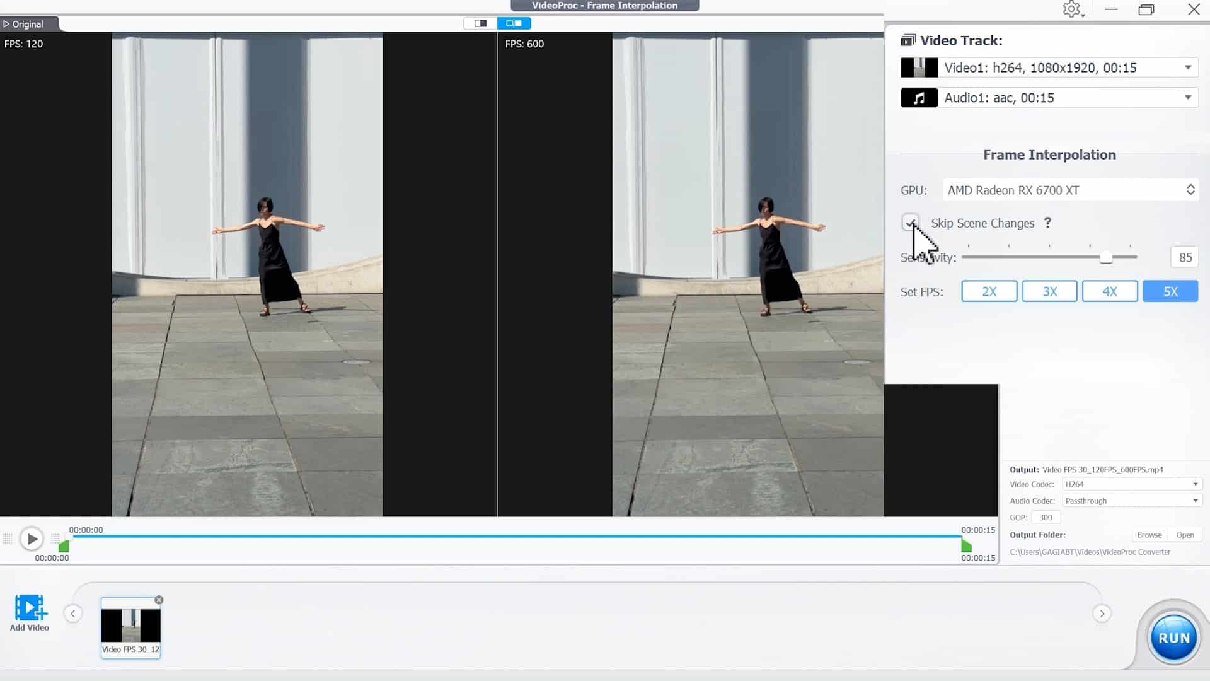1210x681 pixels.
Task: Click the music note icon beside Audio1
Action: [x=919, y=97]
